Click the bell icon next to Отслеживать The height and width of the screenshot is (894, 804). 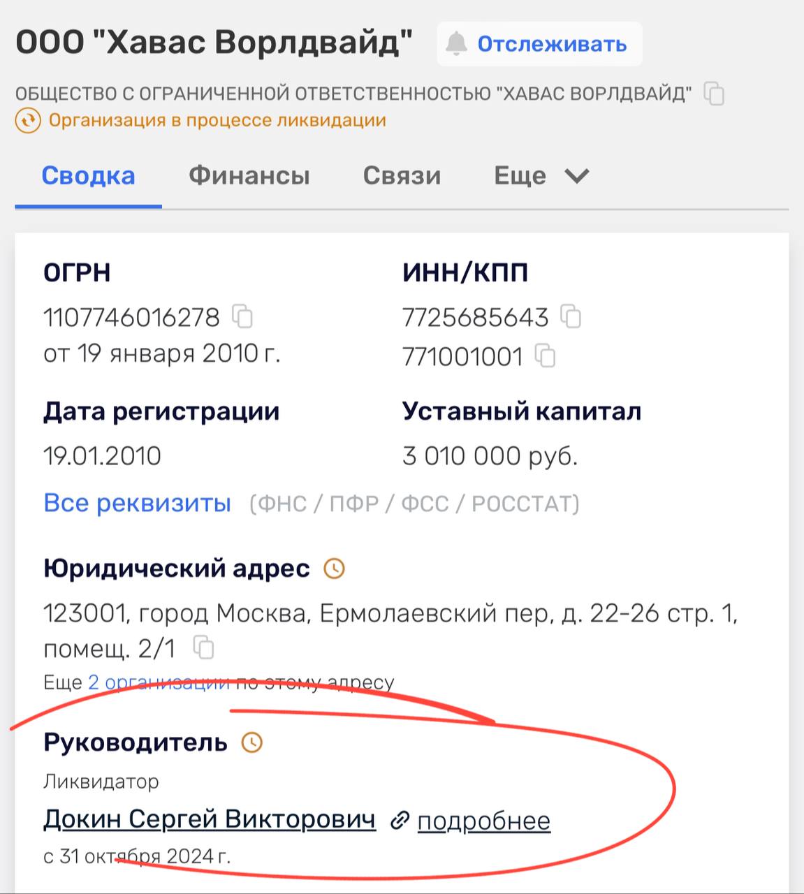coord(456,44)
